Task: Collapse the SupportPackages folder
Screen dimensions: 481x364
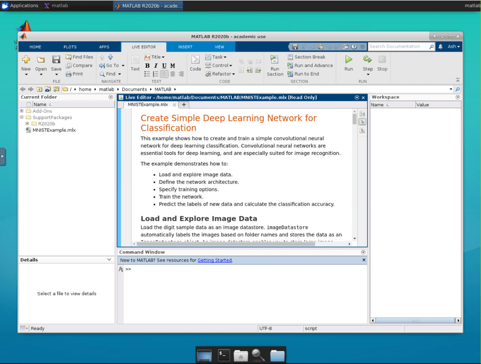Action: tap(22, 117)
